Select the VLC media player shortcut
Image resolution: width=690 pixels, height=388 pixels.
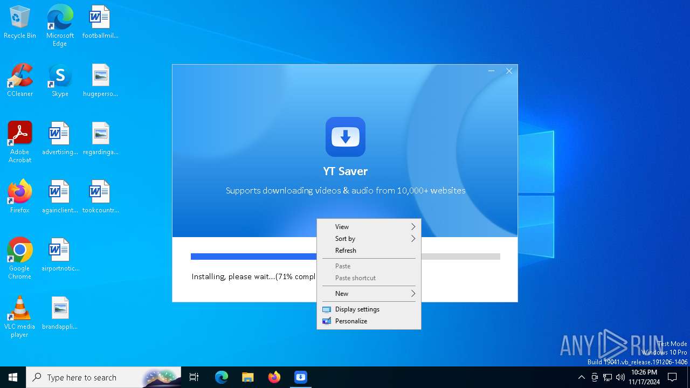(x=20, y=317)
